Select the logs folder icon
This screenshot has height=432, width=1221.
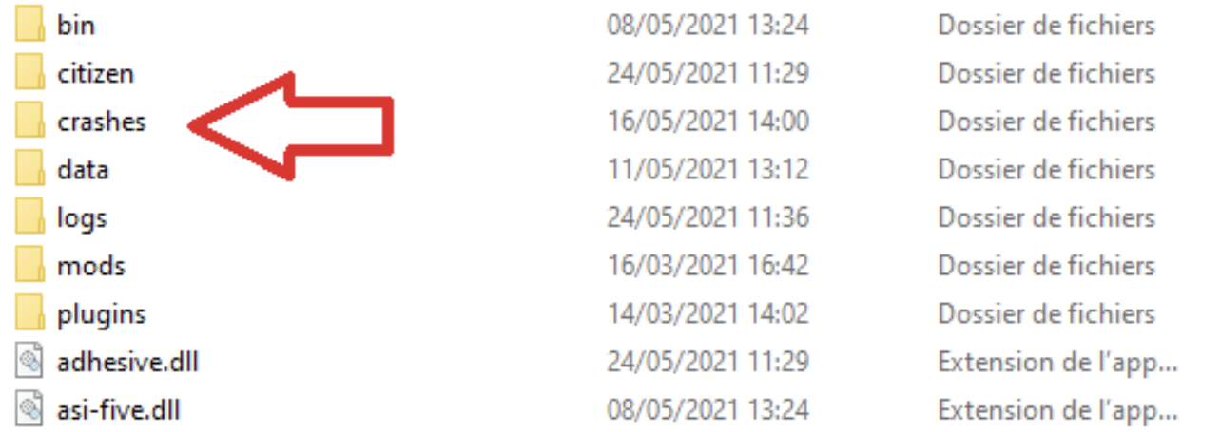(30, 217)
